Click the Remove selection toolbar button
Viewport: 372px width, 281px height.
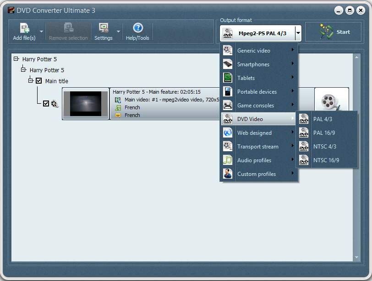(68, 32)
